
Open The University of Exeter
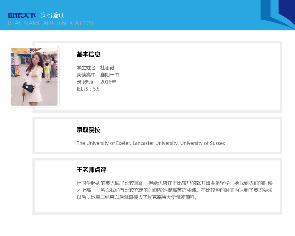103,143
